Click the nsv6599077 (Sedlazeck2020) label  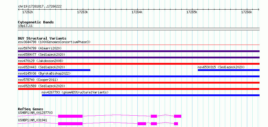42,55
